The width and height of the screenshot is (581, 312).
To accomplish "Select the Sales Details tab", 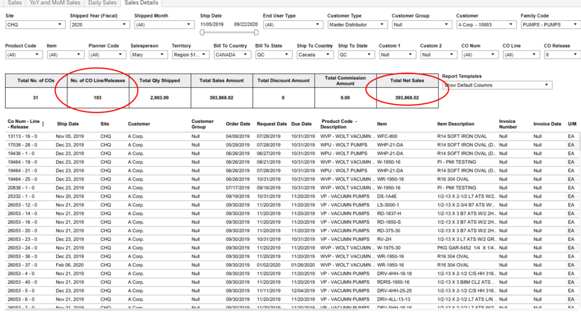I will (141, 3).
